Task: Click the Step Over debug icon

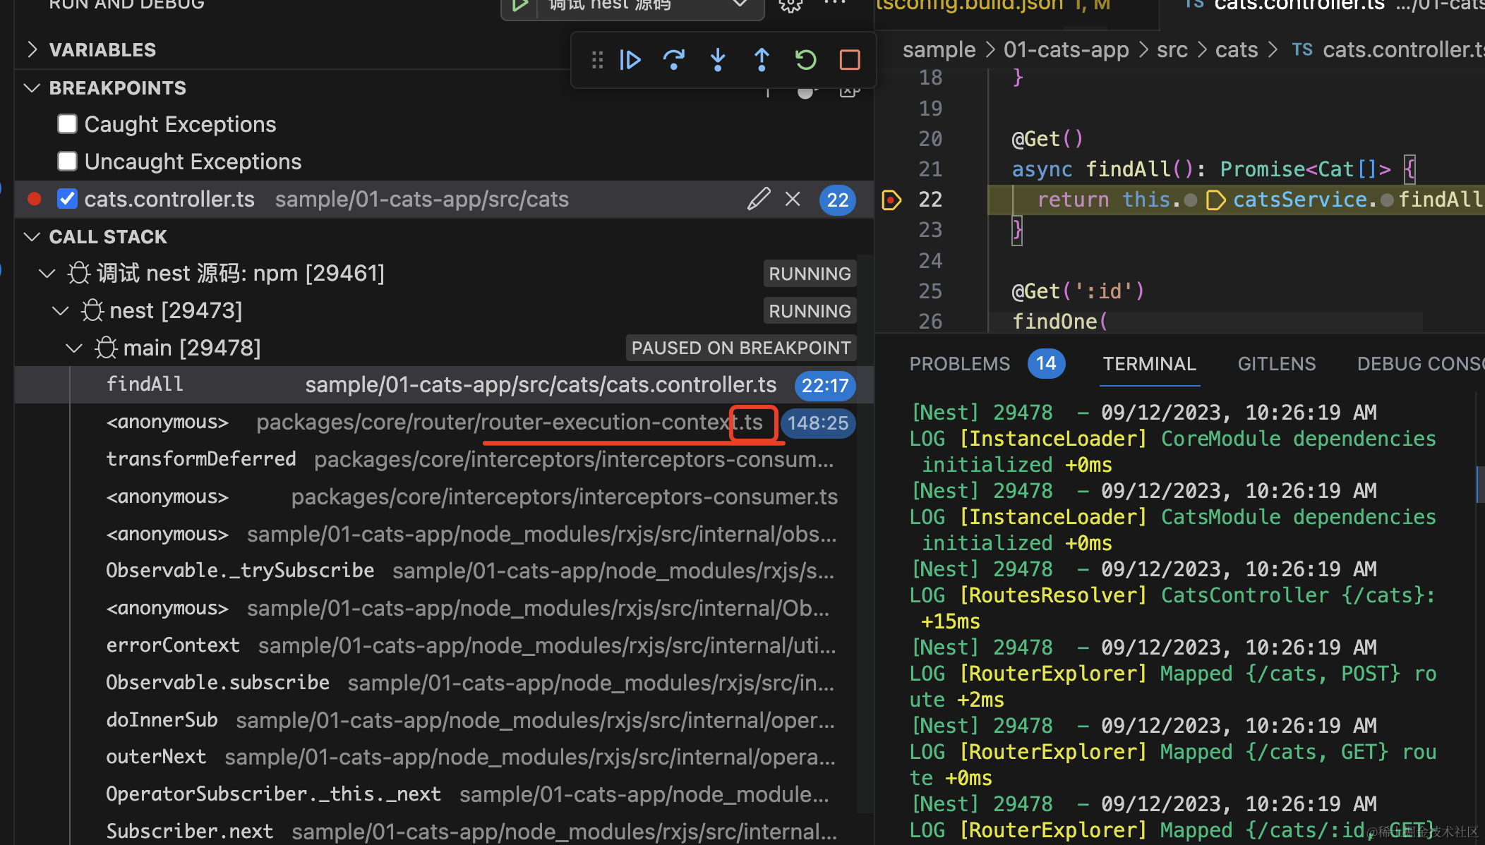Action: [674, 60]
